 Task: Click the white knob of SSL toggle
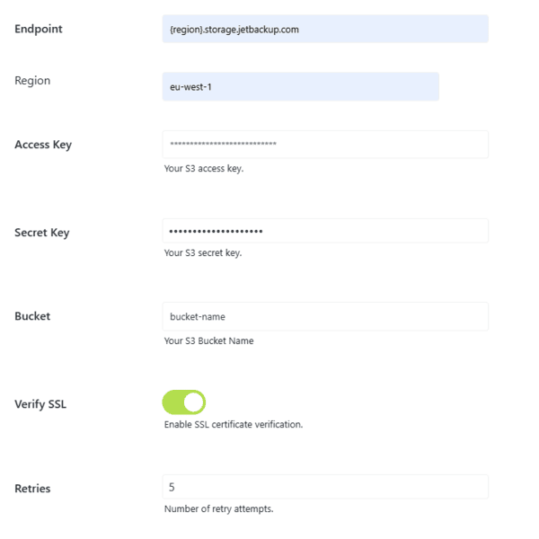click(193, 402)
